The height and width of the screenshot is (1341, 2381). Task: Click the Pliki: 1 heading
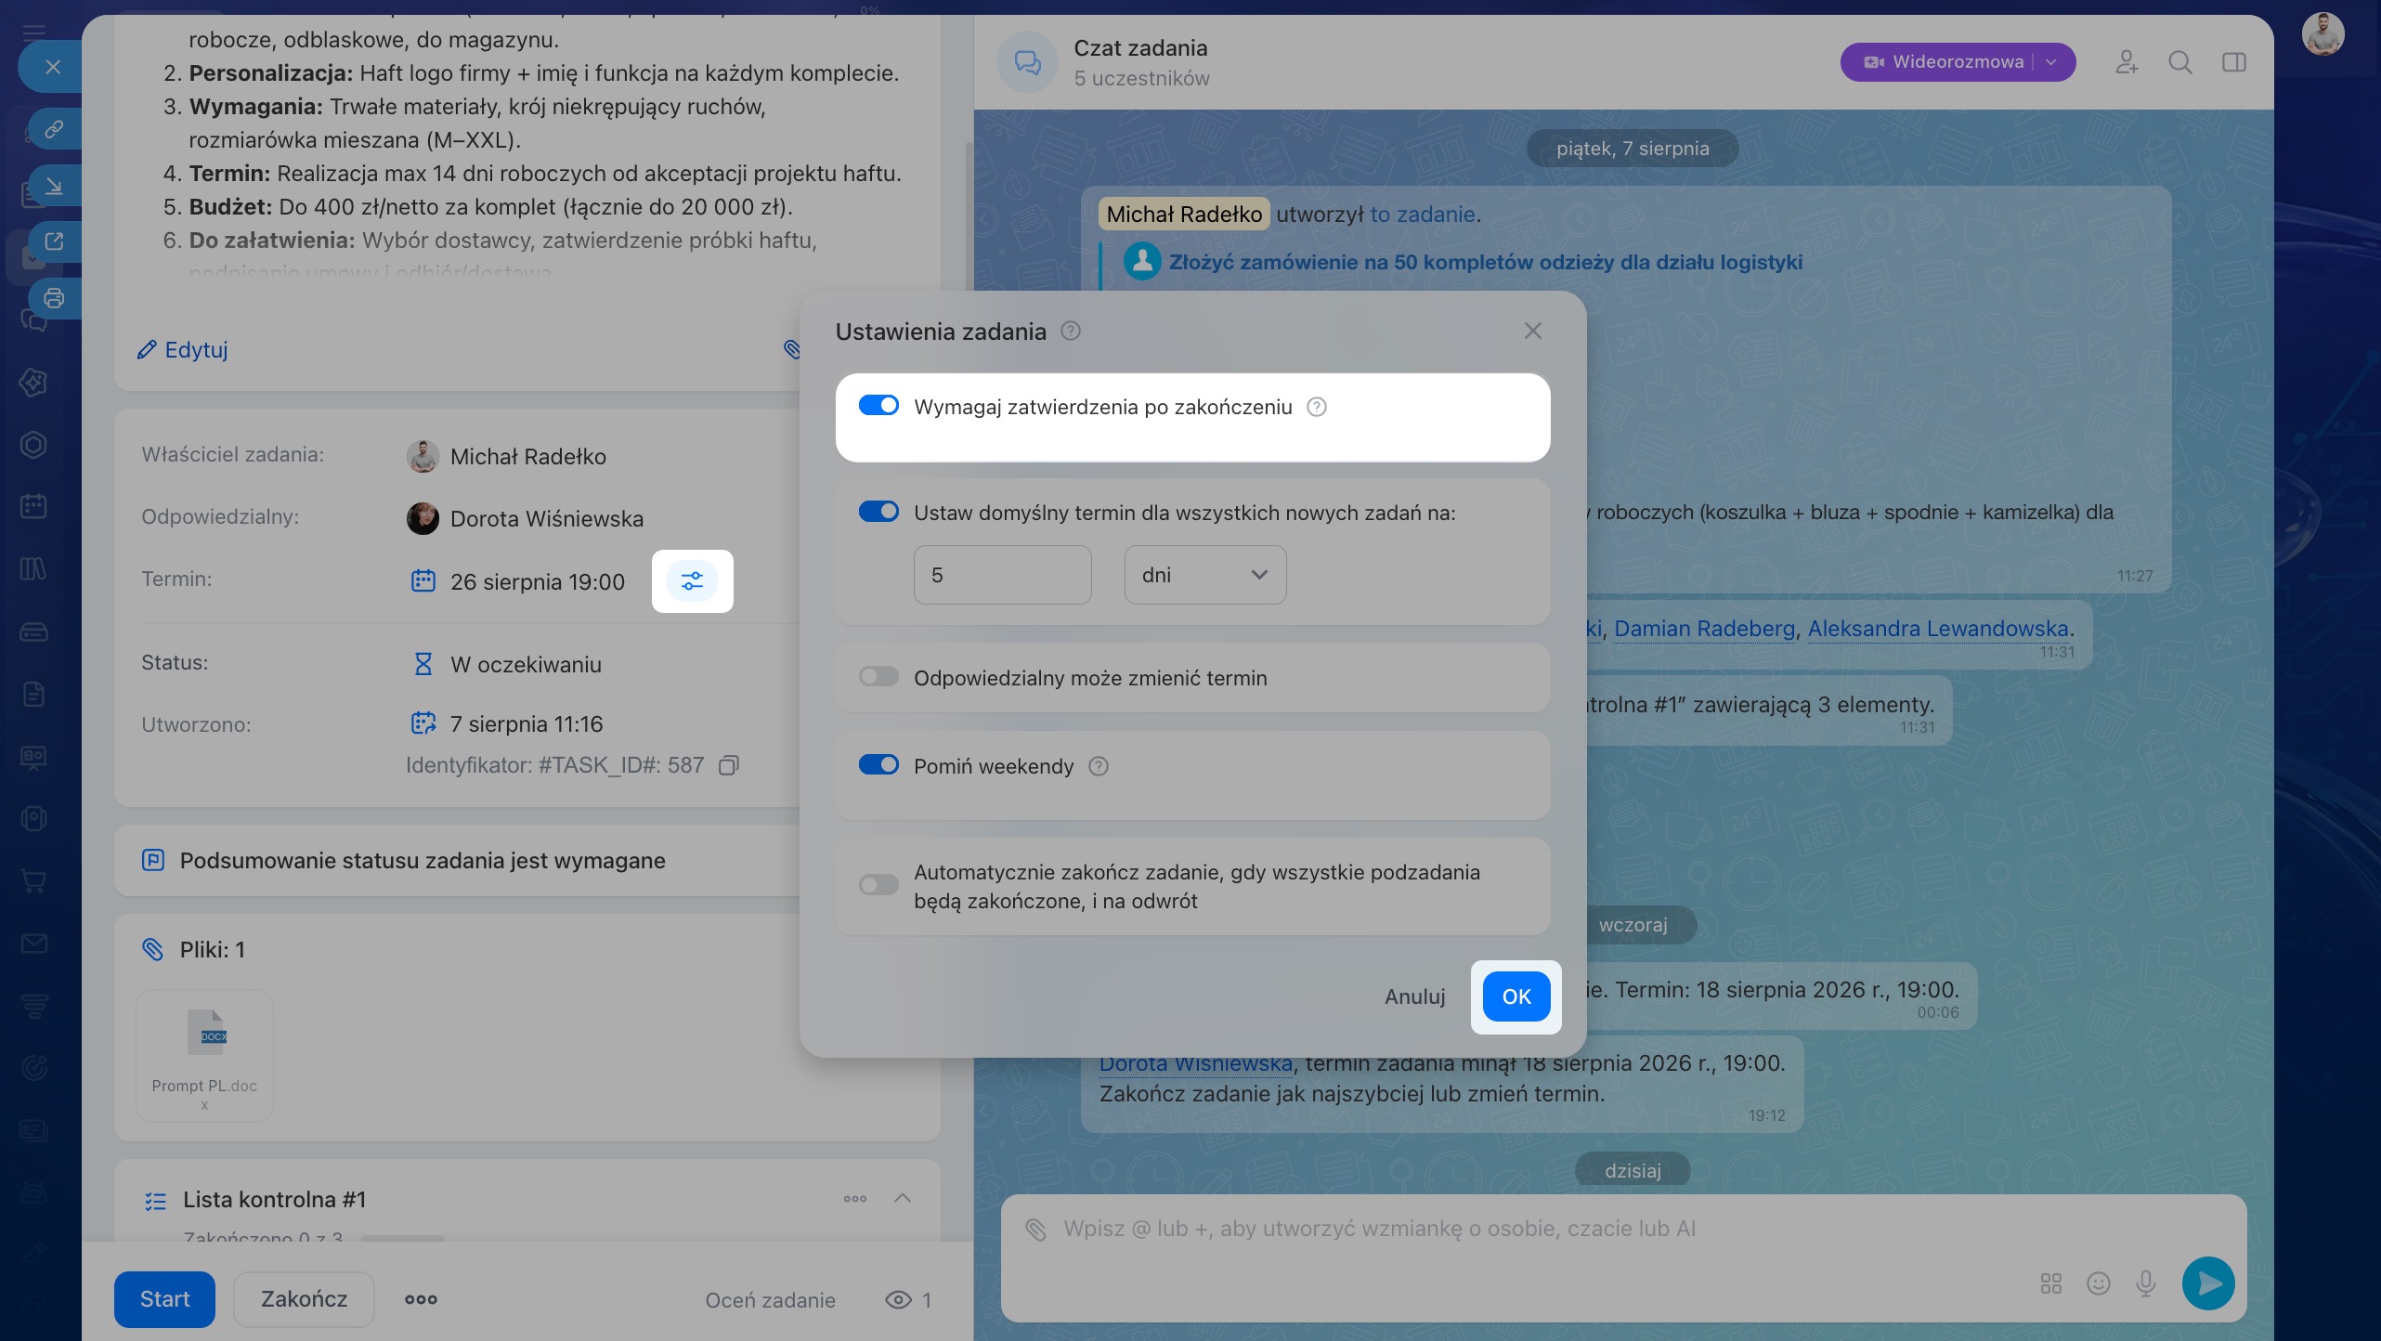click(x=213, y=950)
